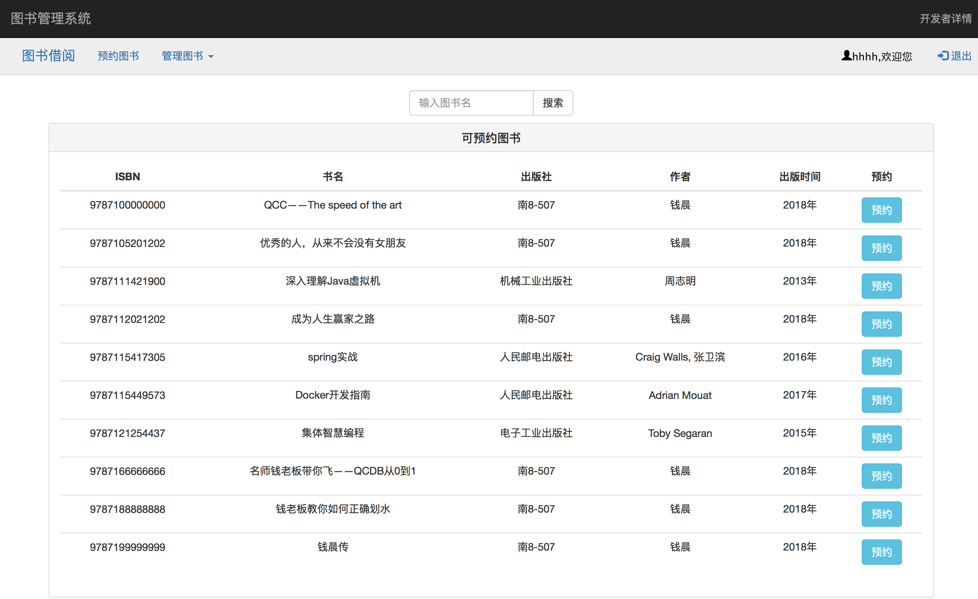
Task: Click author Adrian Mouat
Action: point(680,395)
